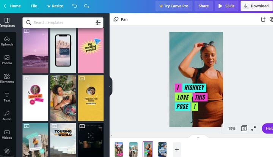This screenshot has width=273, height=157.
Task: Play the 53.8s video preview
Action: click(x=226, y=6)
